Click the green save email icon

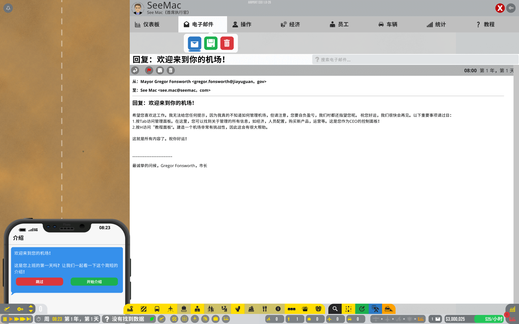211,44
